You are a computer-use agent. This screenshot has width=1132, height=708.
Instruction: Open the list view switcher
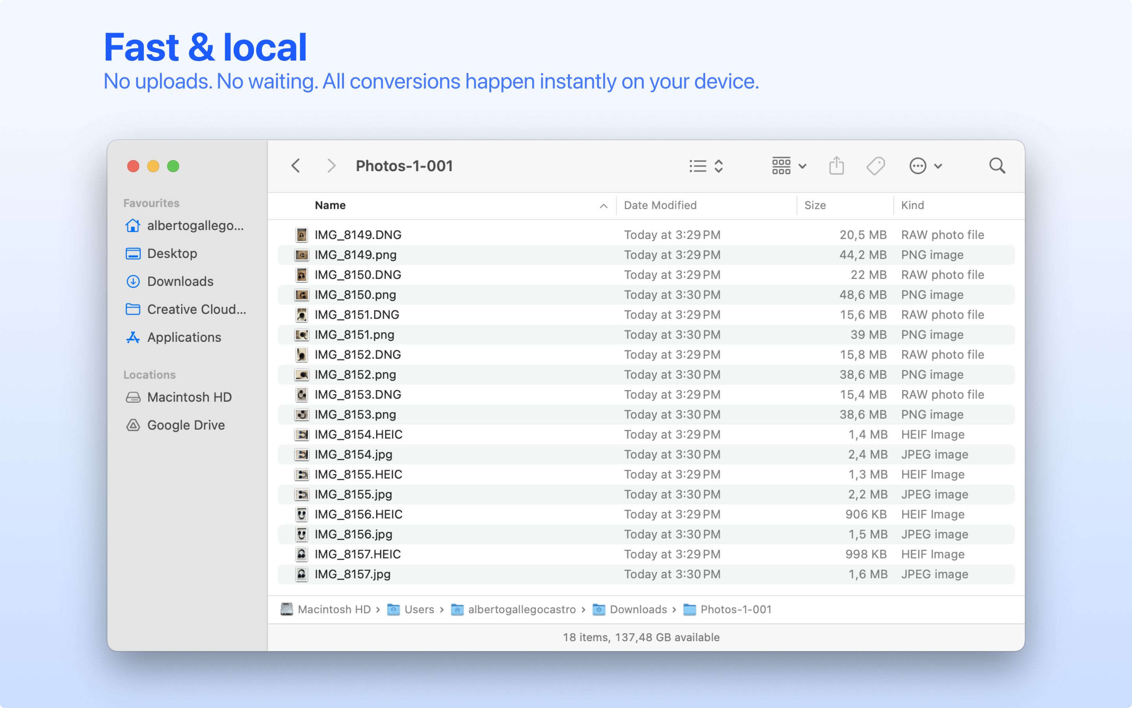706,166
